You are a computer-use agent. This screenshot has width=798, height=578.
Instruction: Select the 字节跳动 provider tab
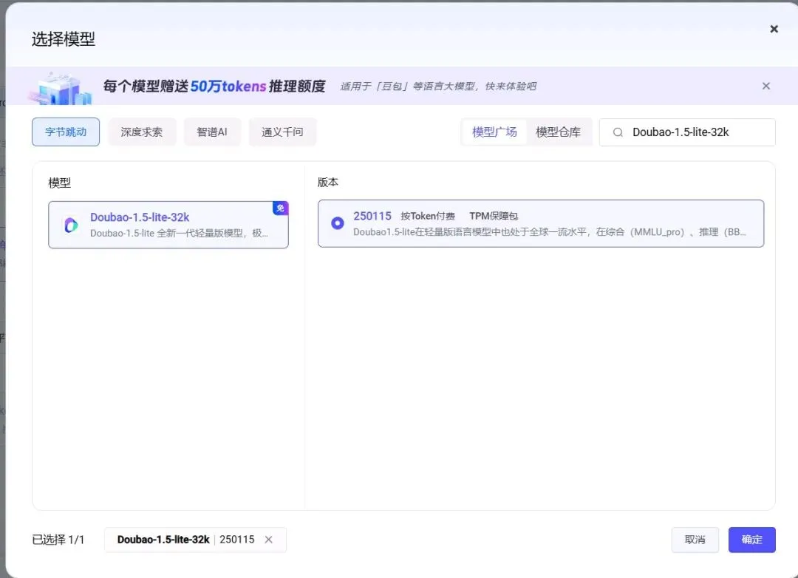(x=66, y=132)
